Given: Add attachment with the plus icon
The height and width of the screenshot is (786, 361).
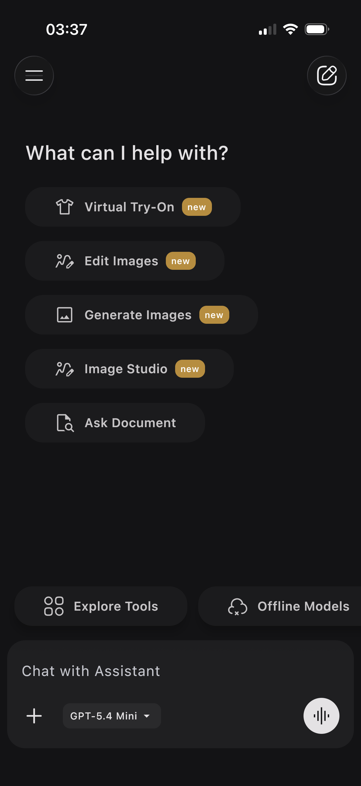Looking at the screenshot, I should [34, 716].
